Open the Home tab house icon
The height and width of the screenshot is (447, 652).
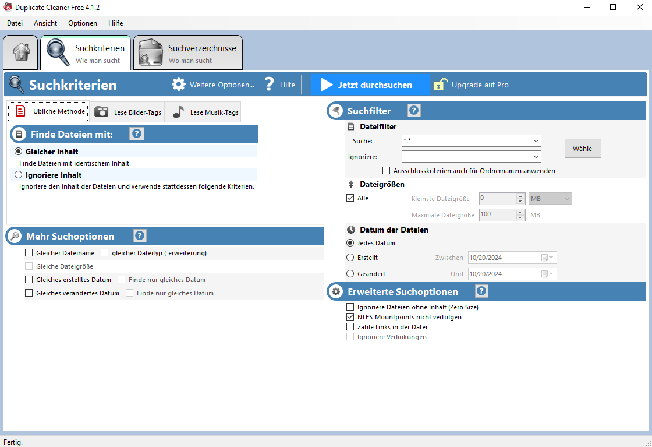pyautogui.click(x=20, y=52)
